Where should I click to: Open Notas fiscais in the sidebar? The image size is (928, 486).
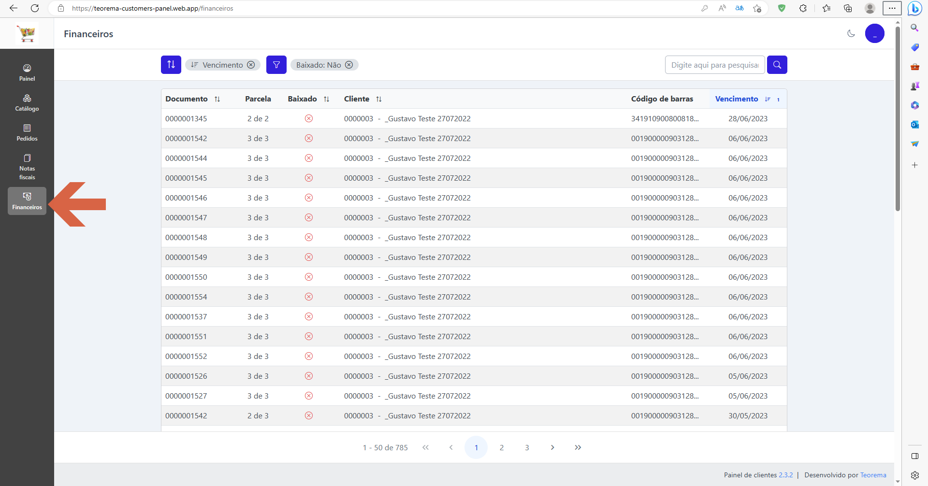click(x=27, y=167)
